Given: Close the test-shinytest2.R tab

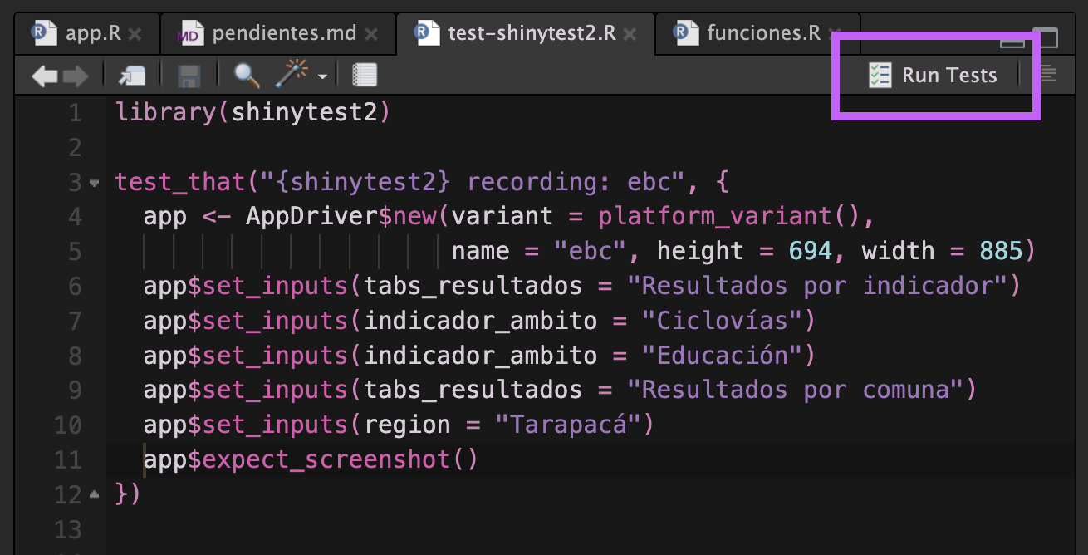Looking at the screenshot, I should click(x=630, y=34).
